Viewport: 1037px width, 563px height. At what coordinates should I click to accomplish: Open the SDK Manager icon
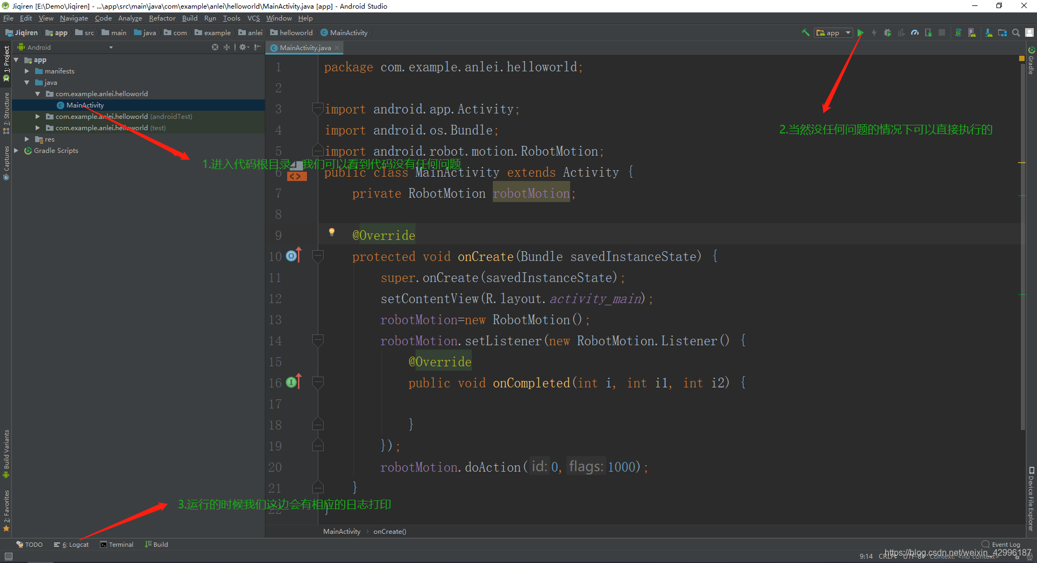[988, 33]
